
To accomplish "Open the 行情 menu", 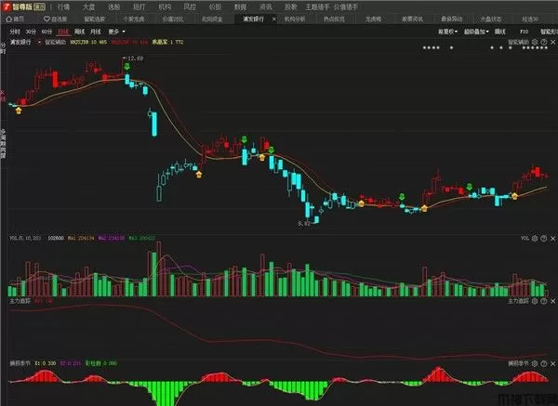I will tap(64, 7).
